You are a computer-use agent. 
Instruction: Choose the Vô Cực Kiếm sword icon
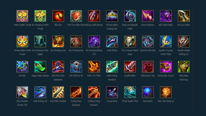click(x=184, y=16)
